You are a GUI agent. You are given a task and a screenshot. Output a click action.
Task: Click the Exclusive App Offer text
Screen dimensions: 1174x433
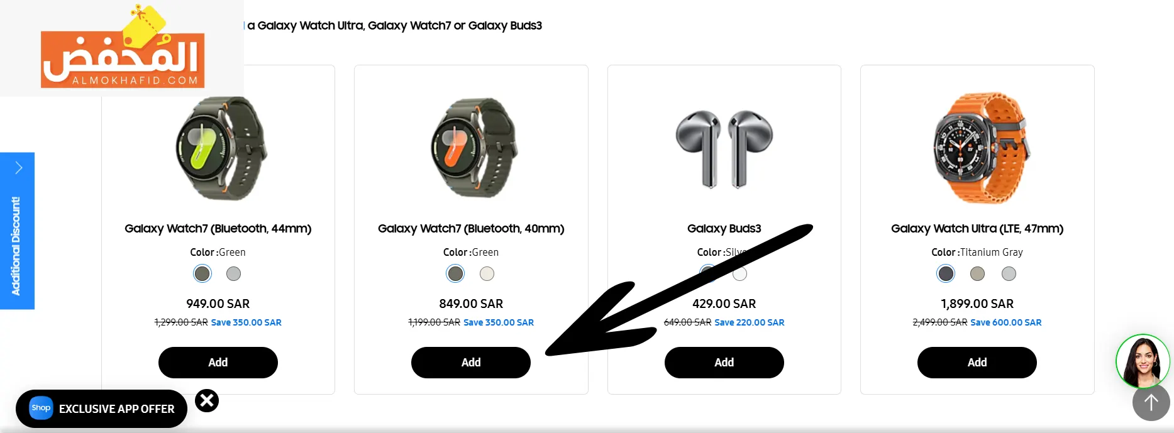[x=117, y=409]
